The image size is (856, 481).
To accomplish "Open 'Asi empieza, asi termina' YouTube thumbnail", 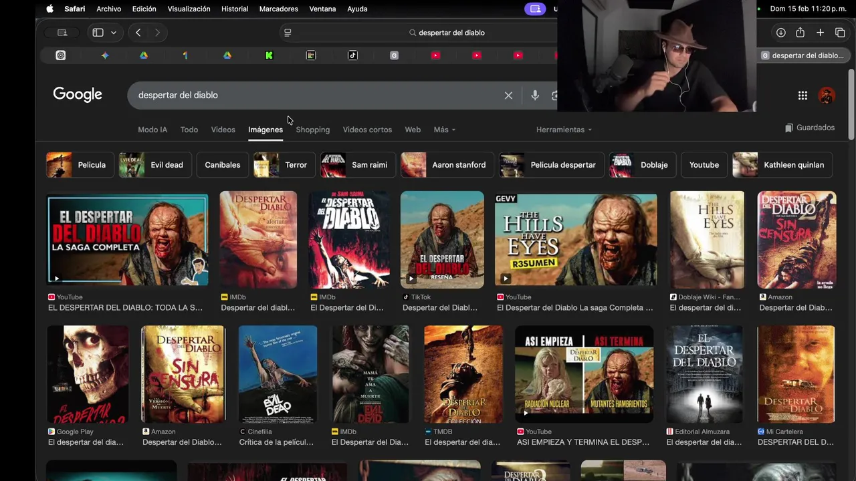I will coord(584,374).
